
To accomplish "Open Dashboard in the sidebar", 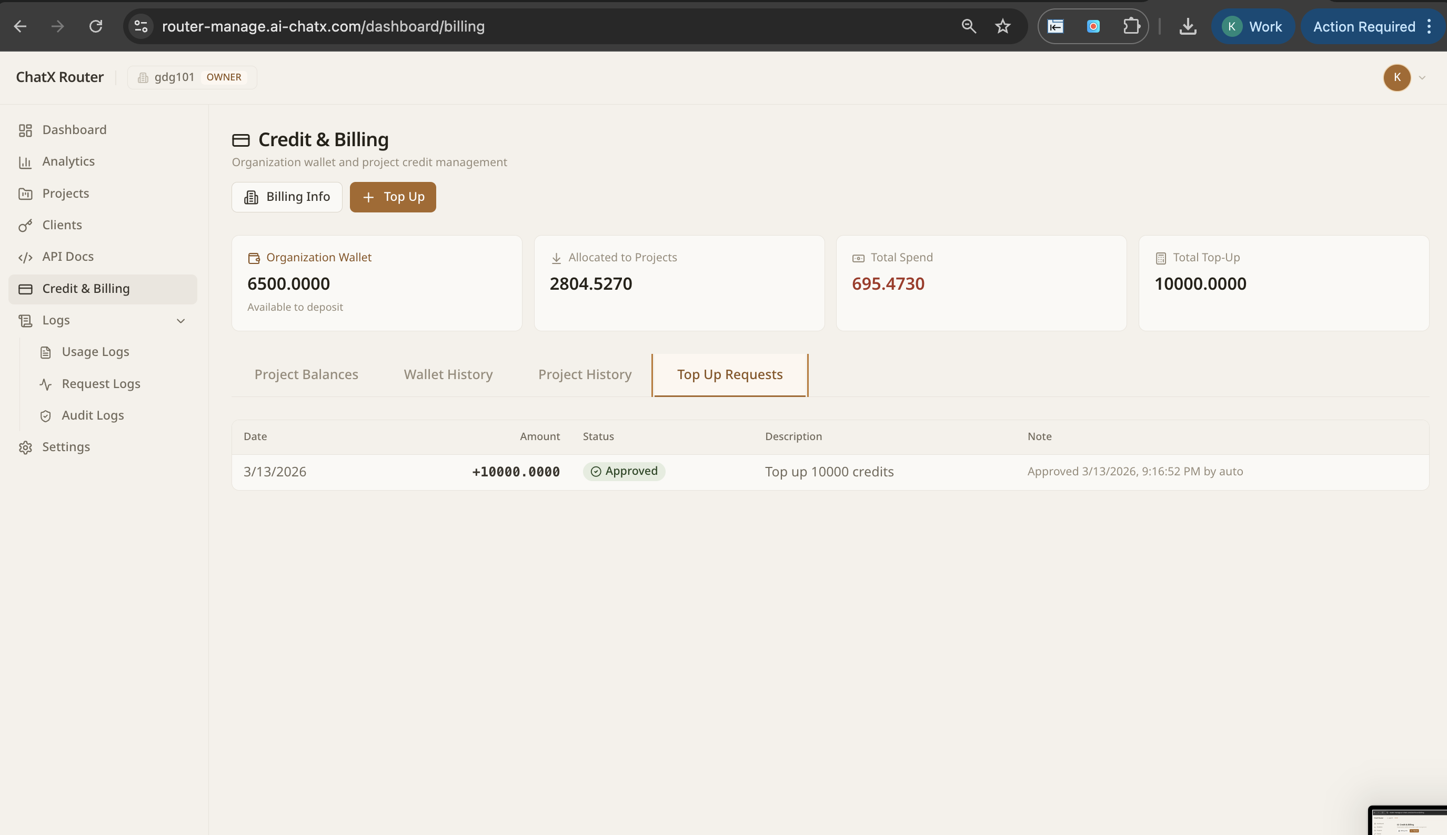I will pyautogui.click(x=103, y=129).
